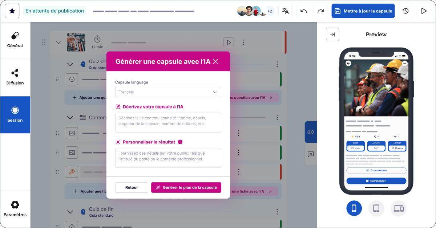Switch preview to tablet view
Screen dimensions: 436x228
coord(376,208)
